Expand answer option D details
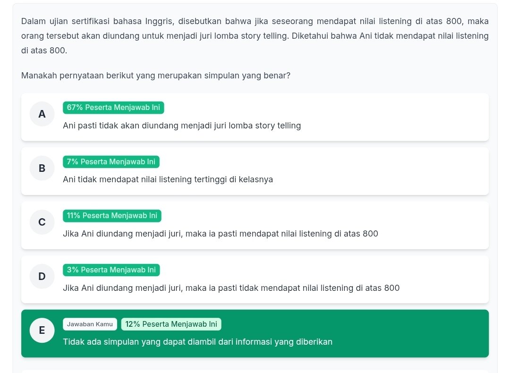The width and height of the screenshot is (510, 373). point(255,279)
